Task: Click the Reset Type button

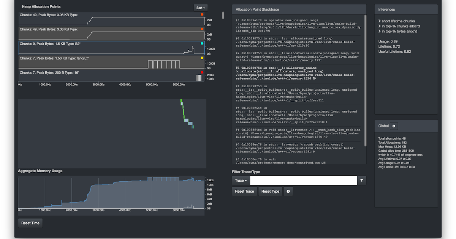Action: [x=270, y=191]
